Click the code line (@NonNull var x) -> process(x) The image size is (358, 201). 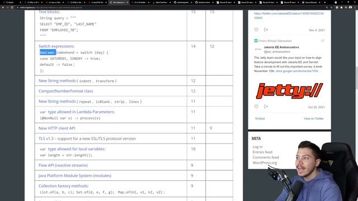tap(70, 118)
